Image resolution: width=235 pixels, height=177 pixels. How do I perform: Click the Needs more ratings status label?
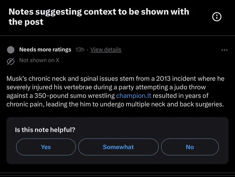click(45, 50)
